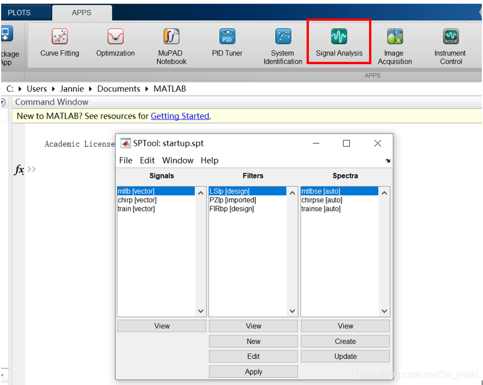Click View under the Filters list
This screenshot has width=483, height=385.
[x=253, y=326]
